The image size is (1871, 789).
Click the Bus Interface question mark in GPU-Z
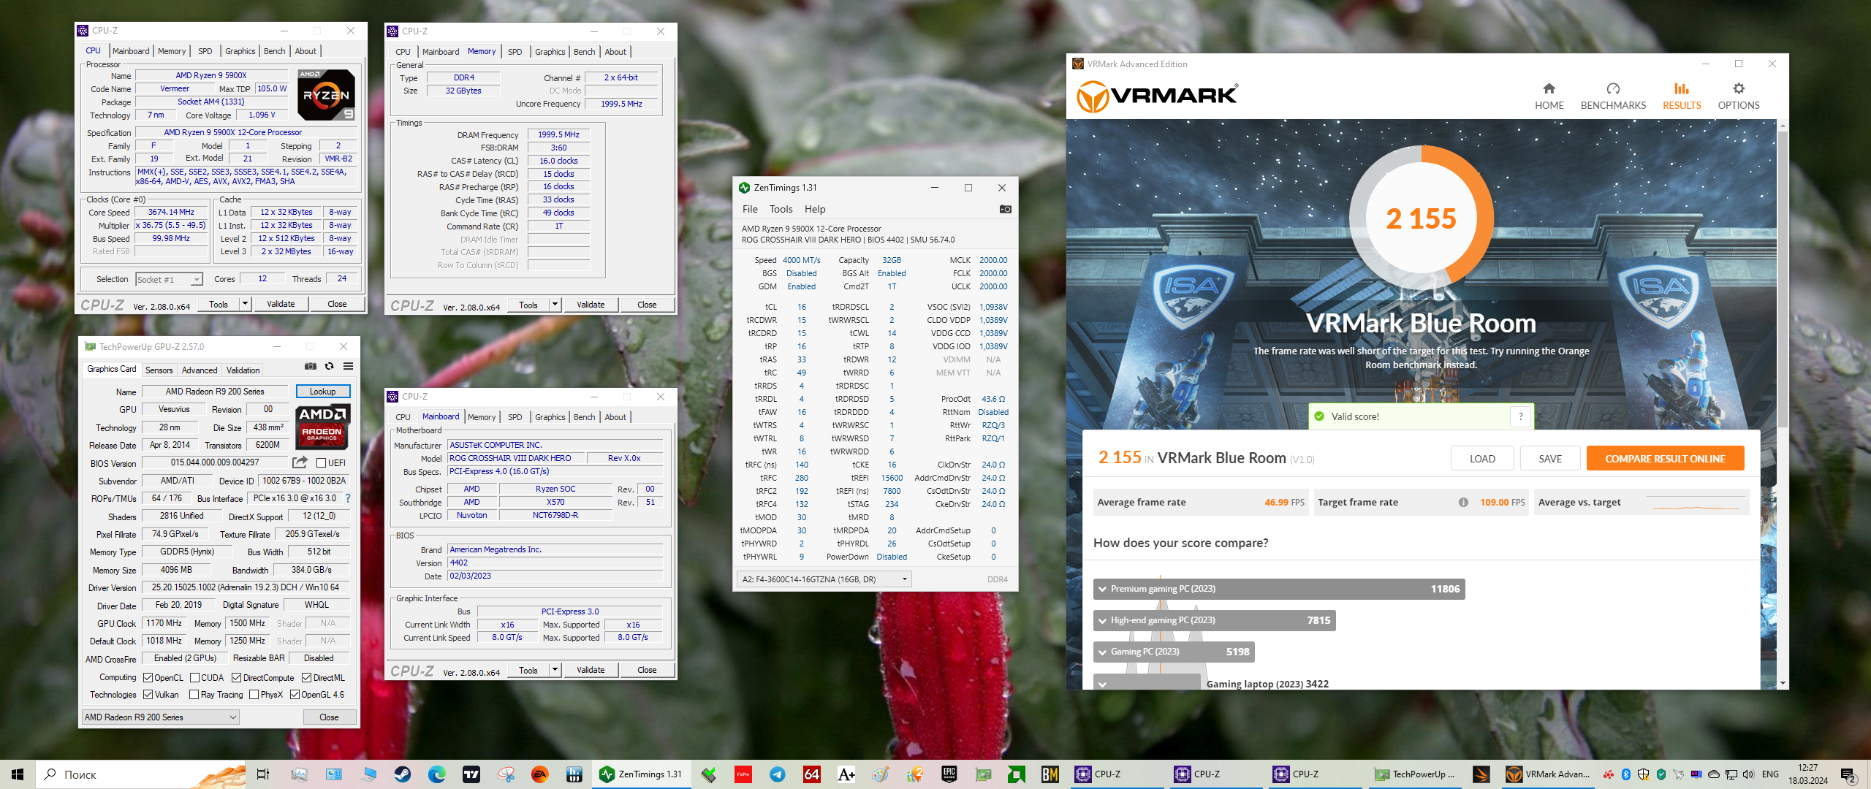tap(348, 498)
